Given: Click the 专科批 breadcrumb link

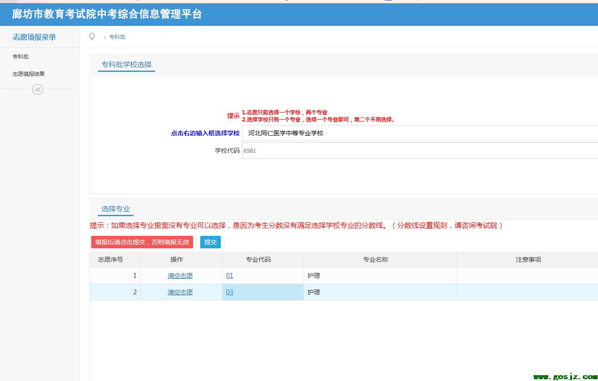Looking at the screenshot, I should tap(118, 37).
